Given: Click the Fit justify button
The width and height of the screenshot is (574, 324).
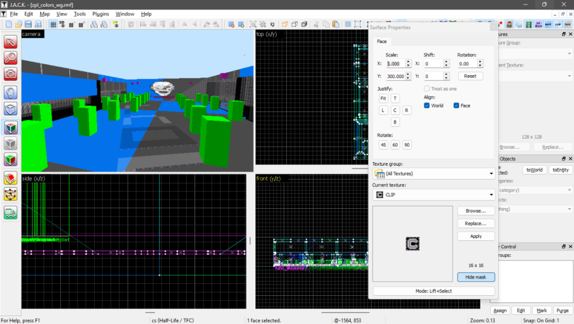Looking at the screenshot, I should click(383, 99).
